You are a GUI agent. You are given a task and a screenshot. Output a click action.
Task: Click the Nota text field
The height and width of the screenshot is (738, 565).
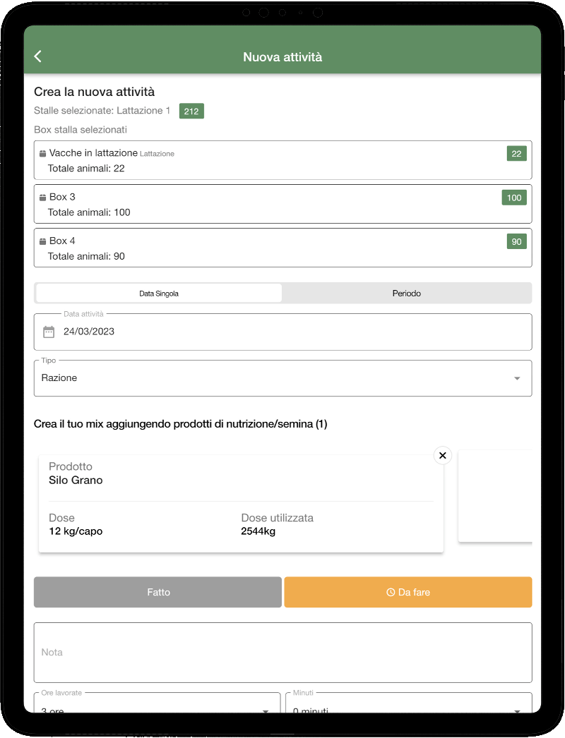pyautogui.click(x=282, y=653)
